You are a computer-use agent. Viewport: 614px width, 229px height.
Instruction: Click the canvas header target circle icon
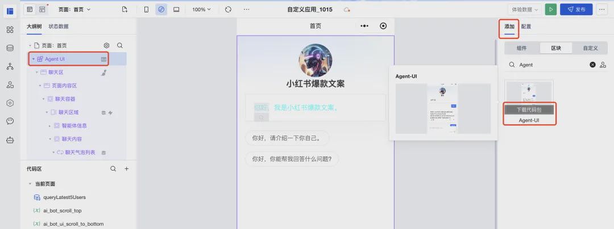click(x=383, y=26)
